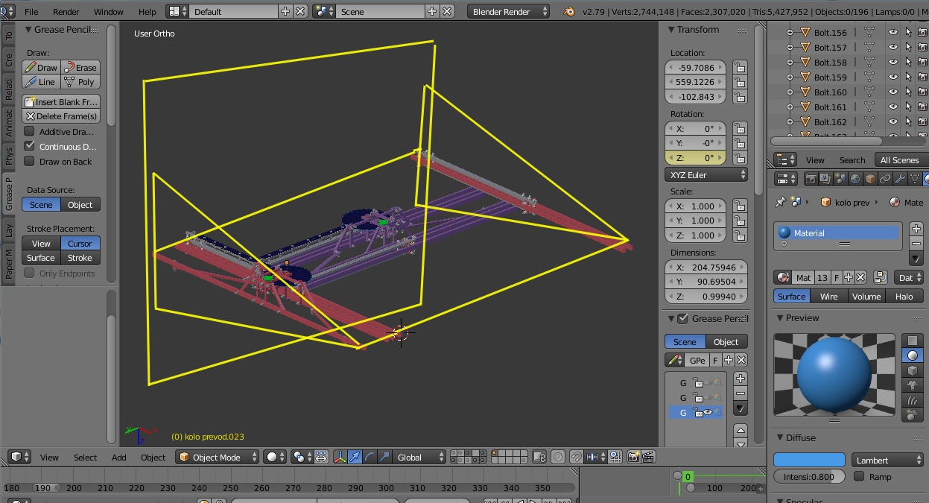Remove the material slot with minus
929x503 pixels.
pyautogui.click(x=916, y=244)
